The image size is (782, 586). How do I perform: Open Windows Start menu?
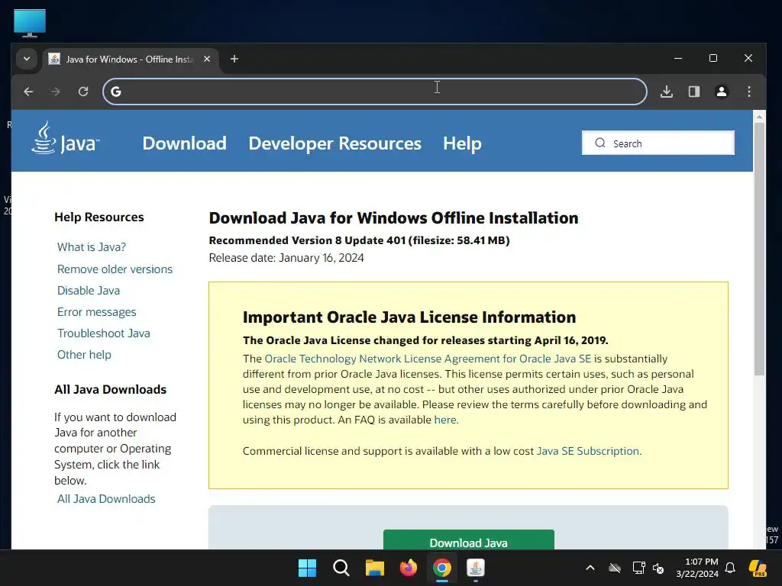pos(307,568)
